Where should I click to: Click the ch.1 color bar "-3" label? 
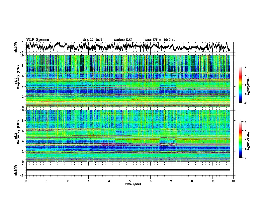pos(245,67)
